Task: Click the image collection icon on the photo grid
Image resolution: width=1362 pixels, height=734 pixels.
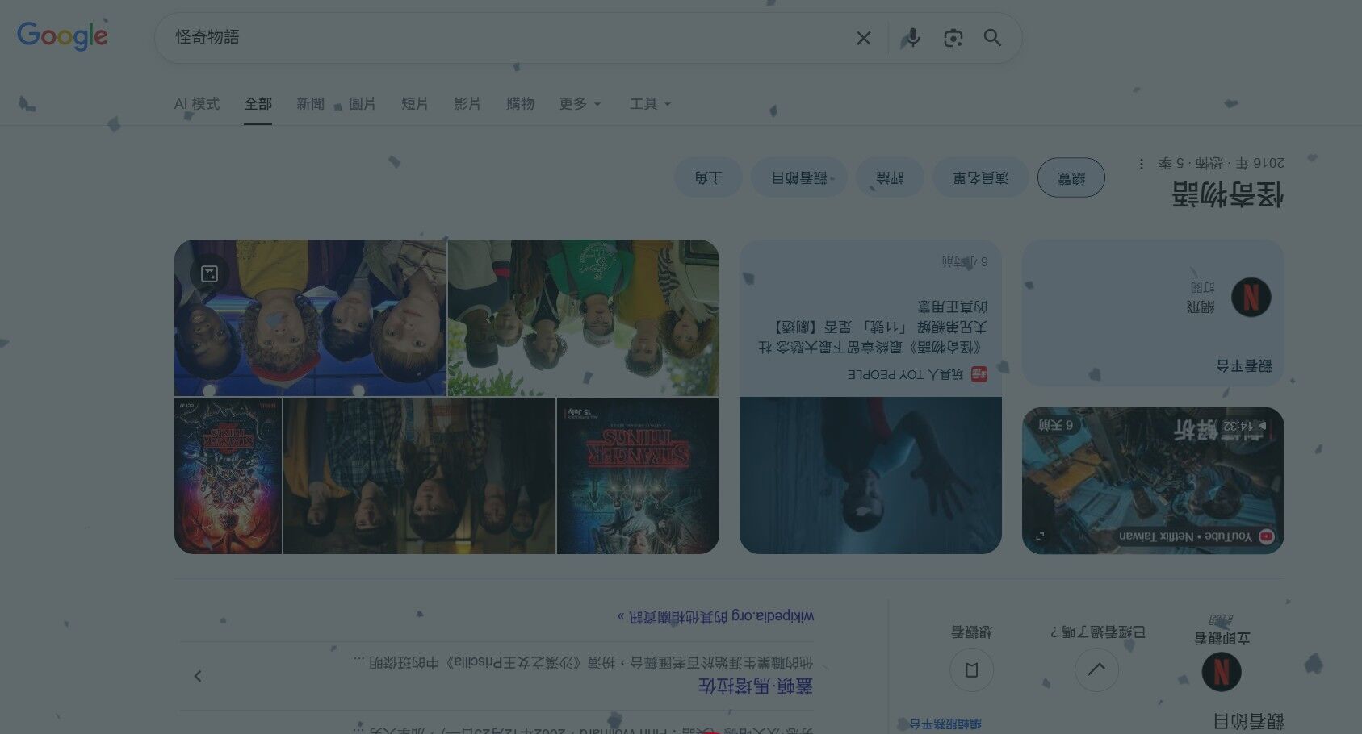Action: 208,273
